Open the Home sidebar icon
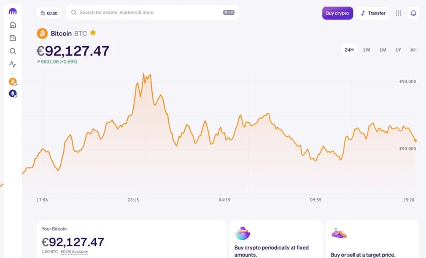The height and width of the screenshot is (258, 426). click(13, 25)
